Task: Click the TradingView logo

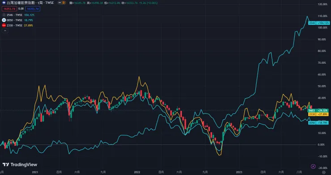Action: click(20, 165)
